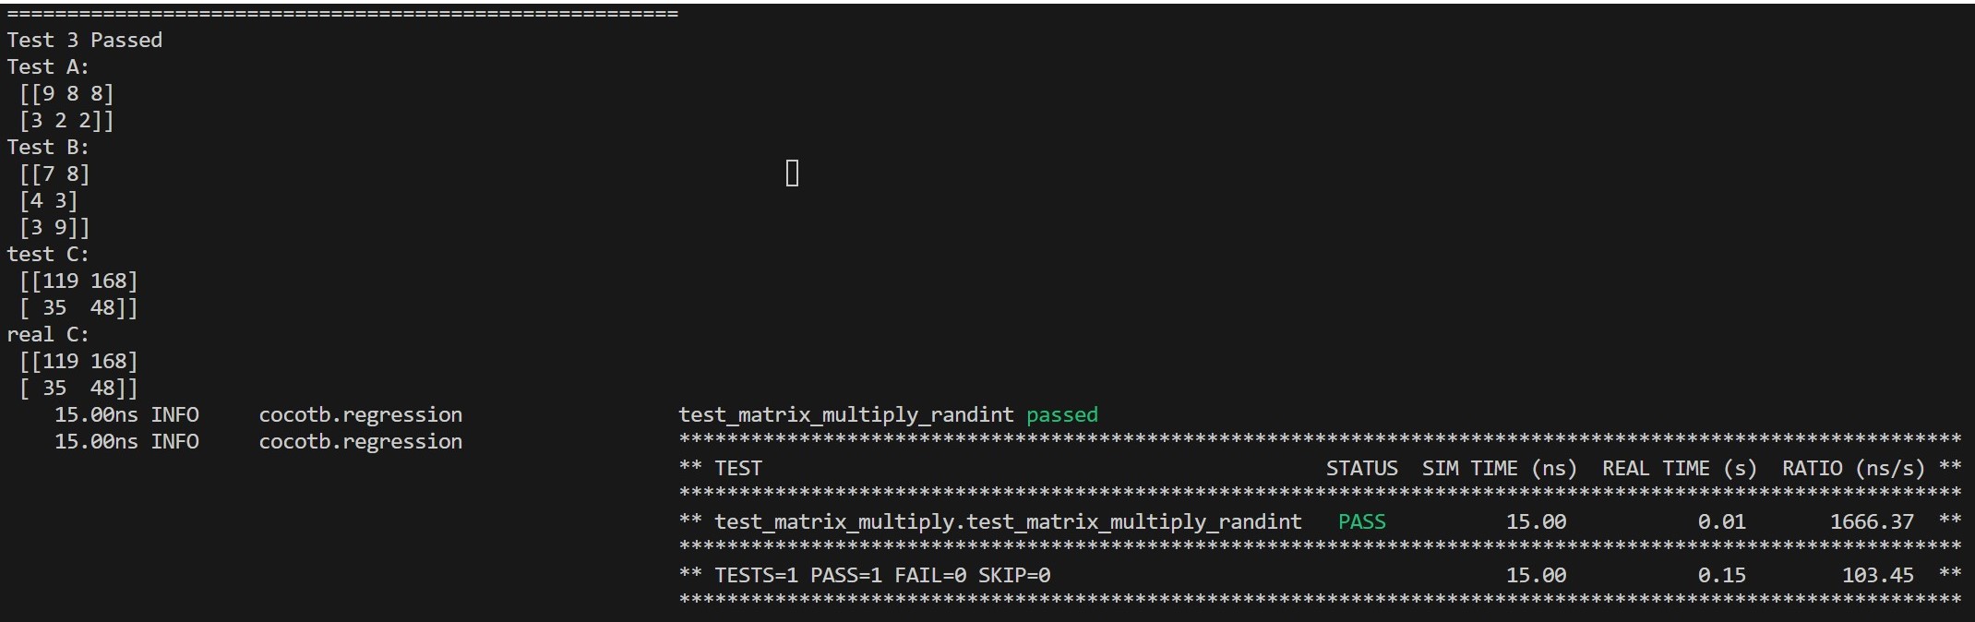Click the "STATUS" column header
1975x622 pixels.
[1361, 468]
